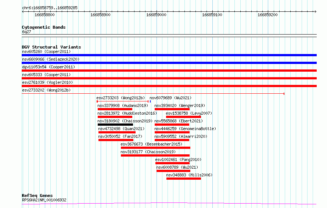Click the nsv6079689 (Wu2021) label
The image size is (327, 208).
pyautogui.click(x=170, y=98)
